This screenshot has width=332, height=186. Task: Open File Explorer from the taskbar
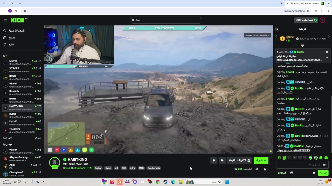181,182
